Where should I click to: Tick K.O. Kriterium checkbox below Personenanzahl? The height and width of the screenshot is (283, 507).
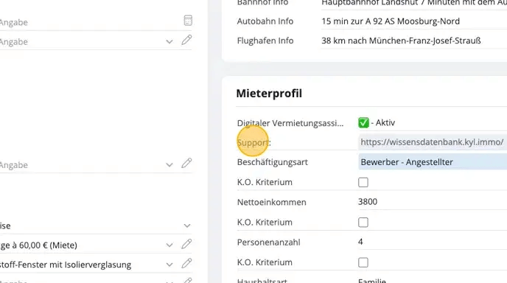pos(363,262)
